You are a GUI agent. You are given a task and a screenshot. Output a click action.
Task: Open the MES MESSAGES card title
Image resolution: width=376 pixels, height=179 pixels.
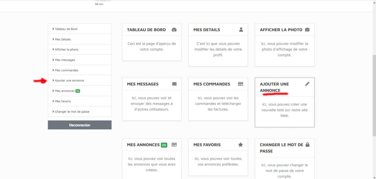pyautogui.click(x=143, y=84)
